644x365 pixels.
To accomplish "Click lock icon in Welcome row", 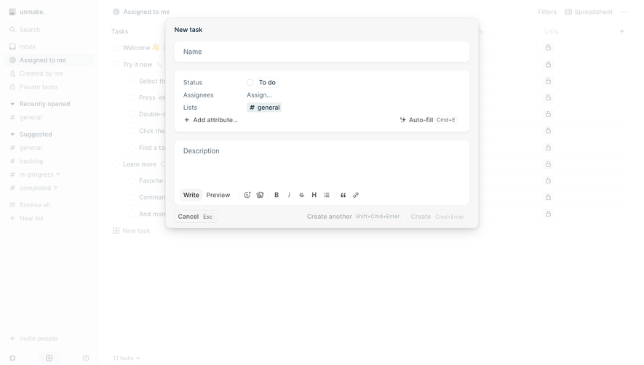I will [548, 48].
